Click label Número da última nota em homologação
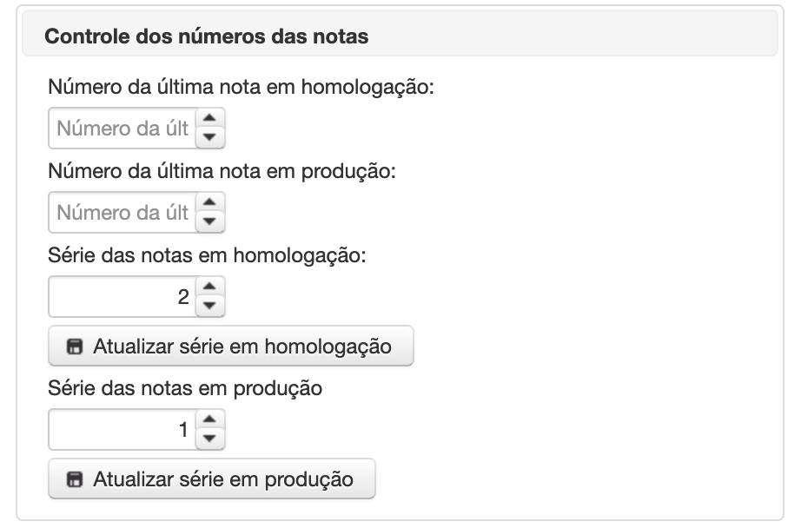Image resolution: width=801 pixels, height=528 pixels. click(241, 87)
